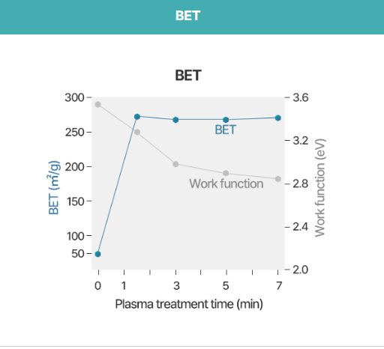Click the 3.6 tick label on right axis

[301, 97]
